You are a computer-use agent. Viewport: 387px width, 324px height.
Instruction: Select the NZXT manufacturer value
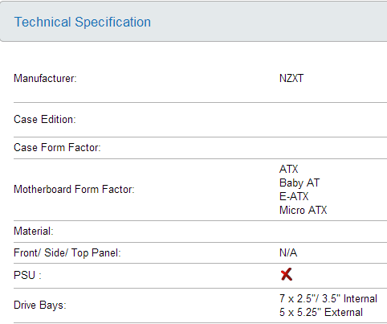click(291, 79)
